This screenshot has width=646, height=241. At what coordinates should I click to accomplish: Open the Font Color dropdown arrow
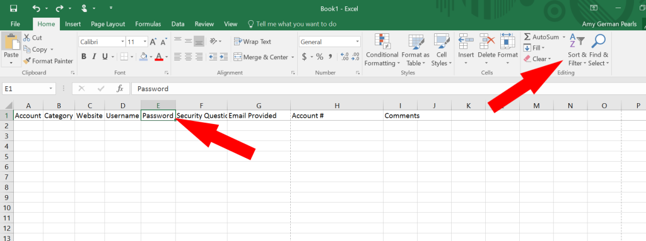point(167,57)
